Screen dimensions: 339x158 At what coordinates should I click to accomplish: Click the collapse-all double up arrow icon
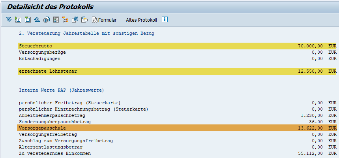(37, 20)
